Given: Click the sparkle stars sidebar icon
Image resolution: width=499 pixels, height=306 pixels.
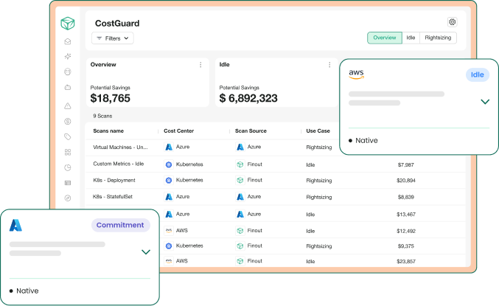Looking at the screenshot, I should 68,56.
